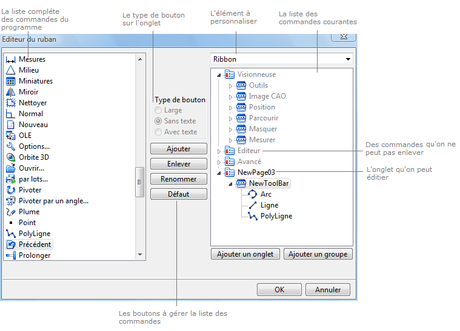Click the Options wrench icon

[x=10, y=146]
